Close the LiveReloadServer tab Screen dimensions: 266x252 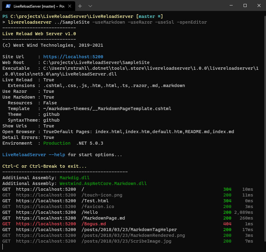coord(70,6)
